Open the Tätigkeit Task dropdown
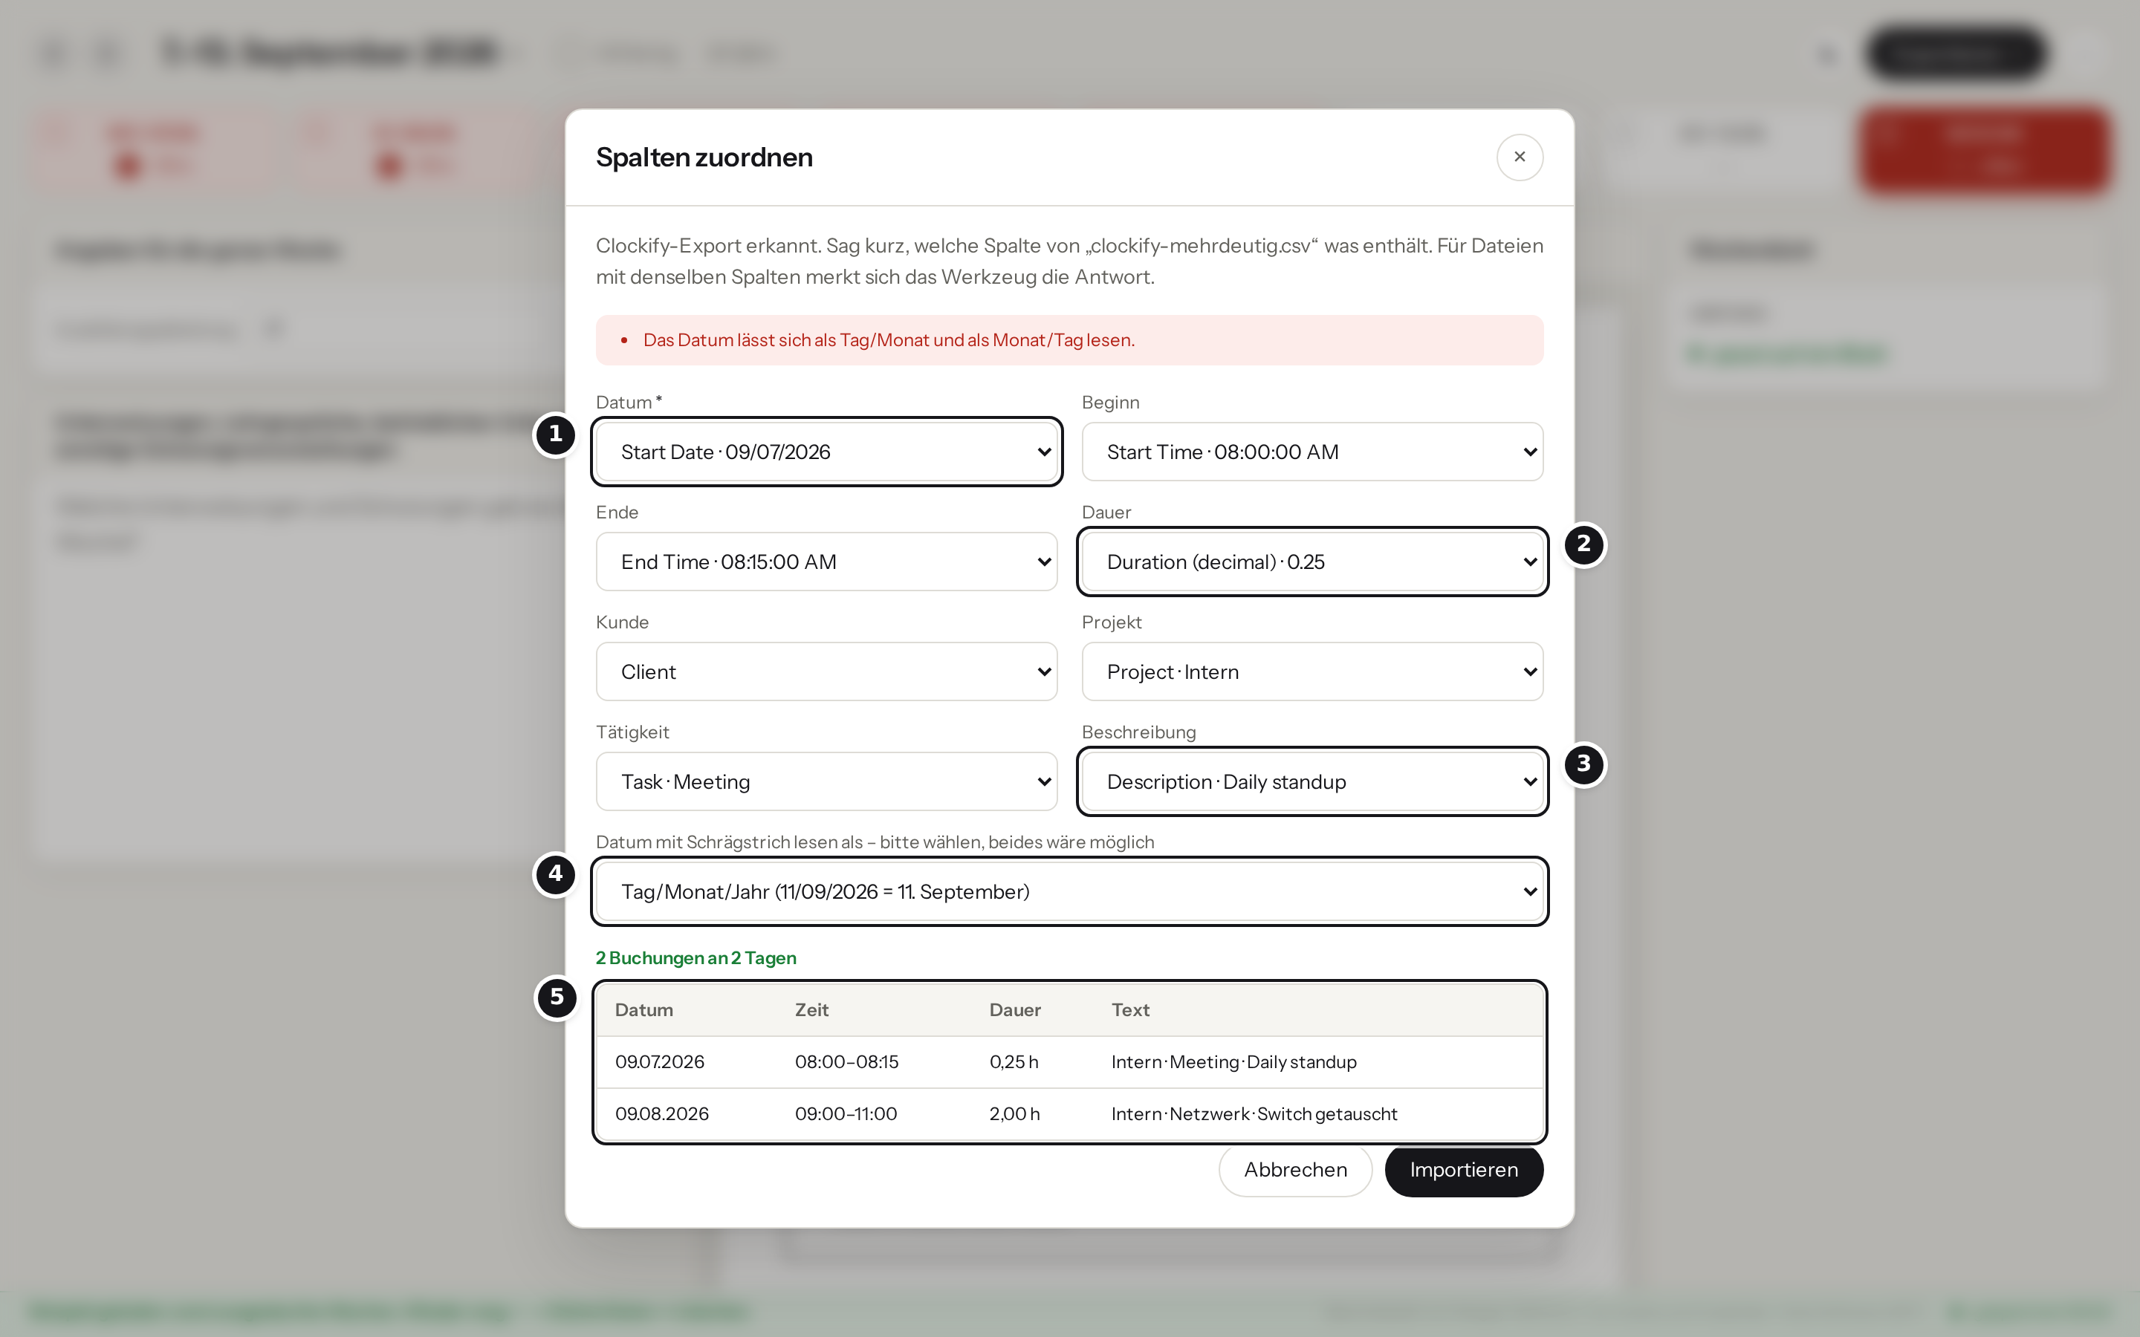2140x1337 pixels. click(x=826, y=781)
